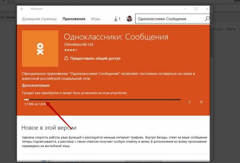The image size is (240, 163).
Task: Open the Домашняя страница tab
Action: tap(39, 19)
